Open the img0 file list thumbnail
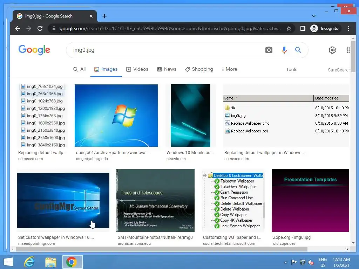Image resolution: width=359 pixels, height=269 pixels. click(x=42, y=116)
